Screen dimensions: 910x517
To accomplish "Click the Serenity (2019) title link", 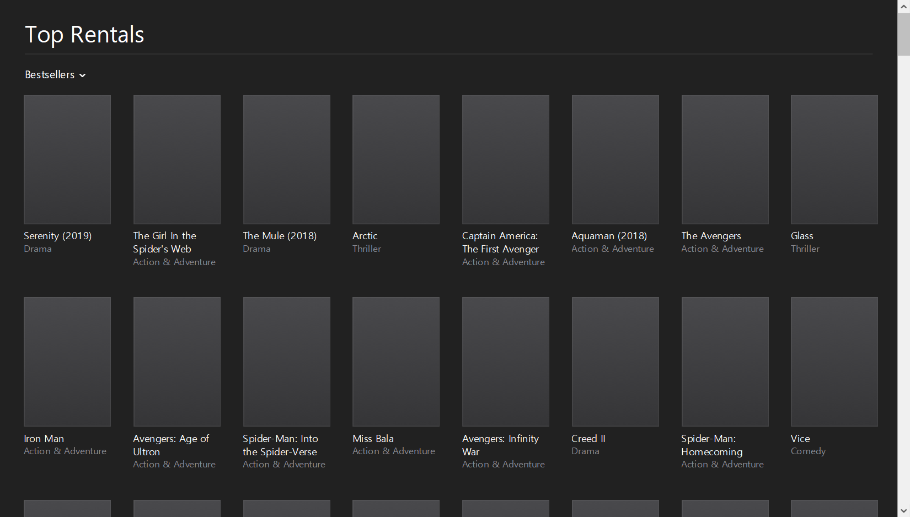I will coord(58,236).
